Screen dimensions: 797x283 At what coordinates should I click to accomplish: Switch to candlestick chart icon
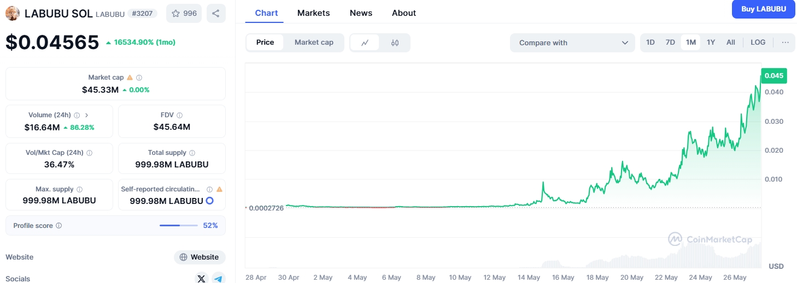coord(395,43)
